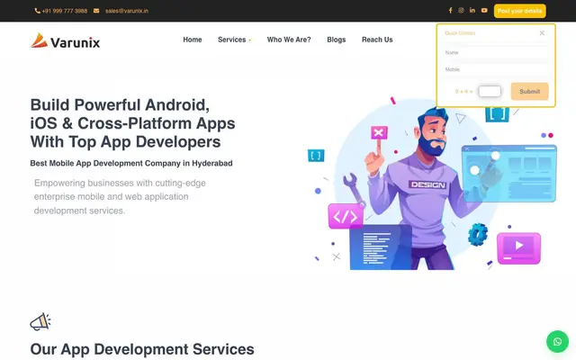Go to Home menu item
This screenshot has height=360, width=576.
coord(193,40)
